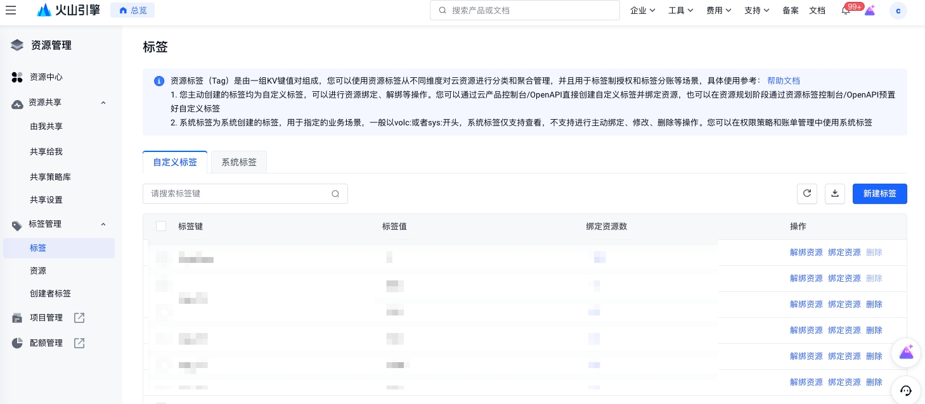The width and height of the screenshot is (925, 404).
Task: Open the user avatar 'c' menu
Action: (898, 11)
